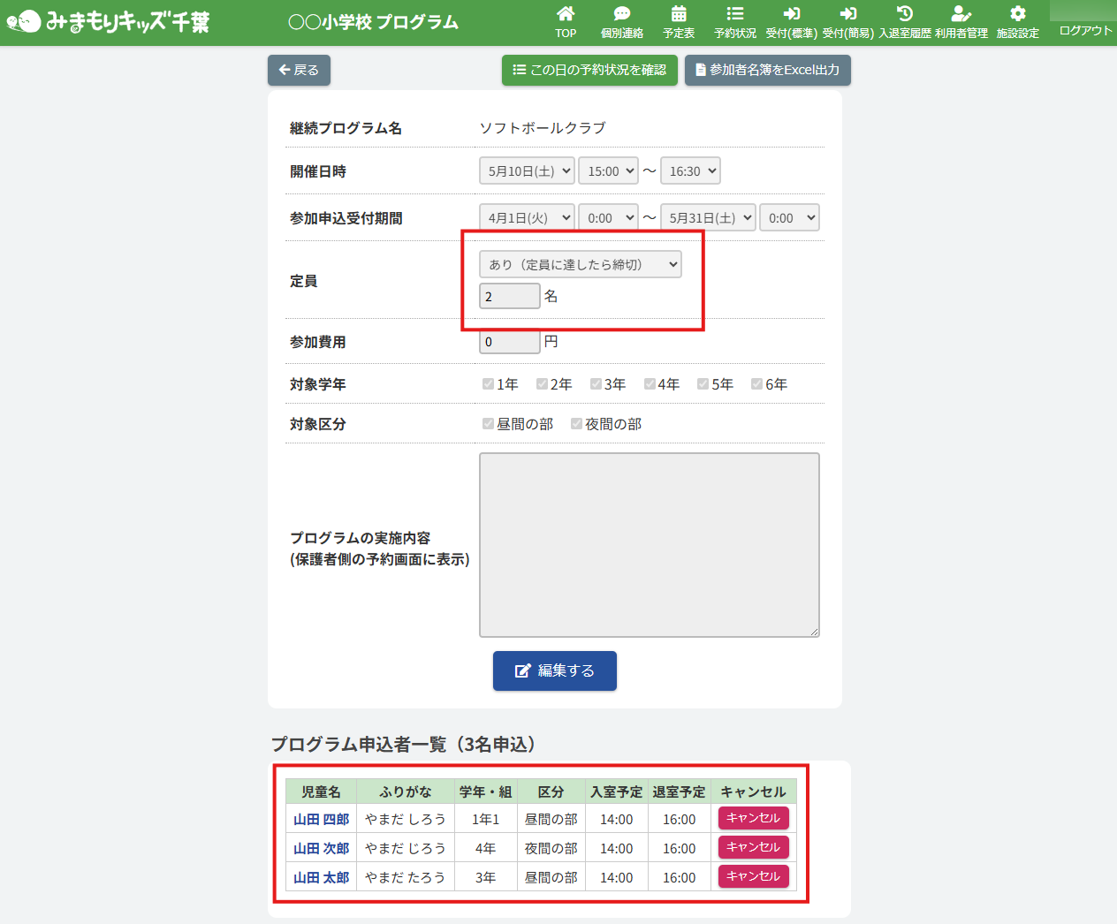Click ログアウト in the top bar

tap(1085, 30)
